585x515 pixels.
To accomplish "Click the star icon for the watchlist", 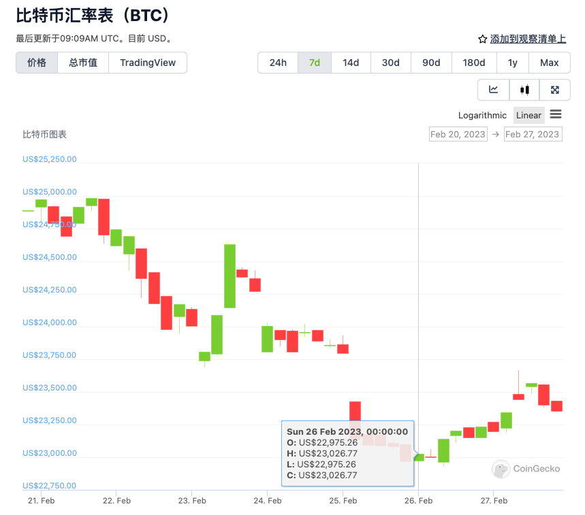I will [x=482, y=39].
